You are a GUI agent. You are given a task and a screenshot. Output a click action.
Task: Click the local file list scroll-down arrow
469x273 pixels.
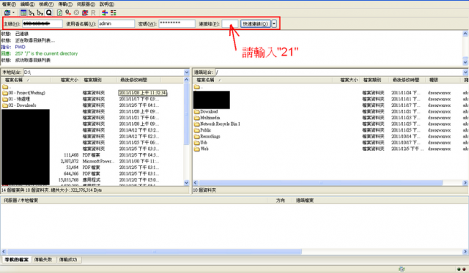187,182
